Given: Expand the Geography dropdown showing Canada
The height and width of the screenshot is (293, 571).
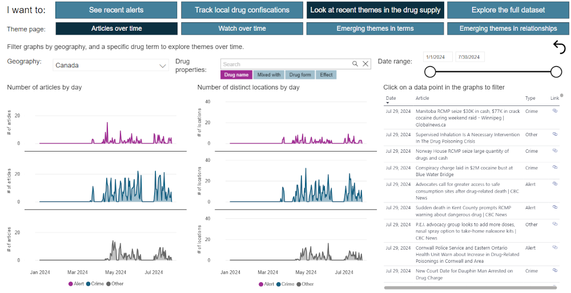Looking at the screenshot, I should (x=110, y=66).
